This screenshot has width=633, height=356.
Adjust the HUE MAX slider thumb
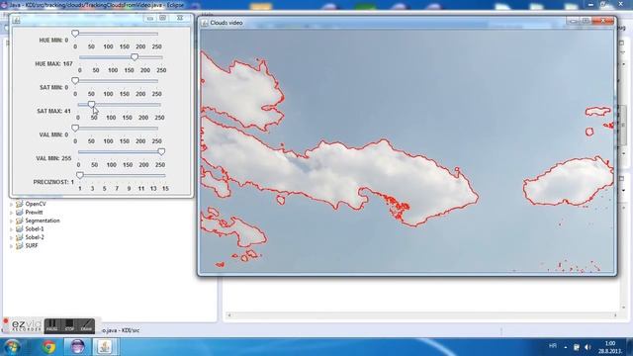(135, 57)
